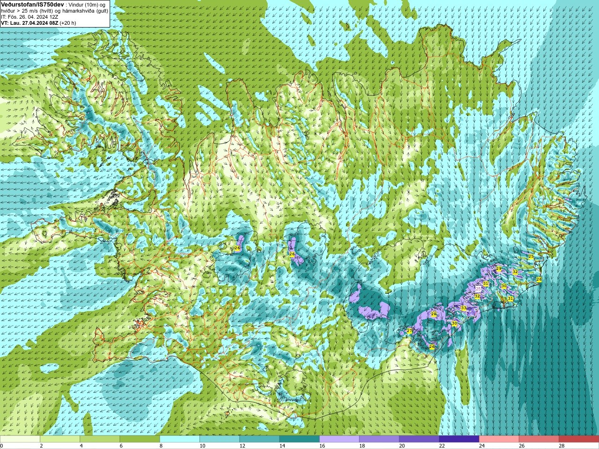Select the 20–22 m/s purple legend swatch
599x449 pixels.
419,439
